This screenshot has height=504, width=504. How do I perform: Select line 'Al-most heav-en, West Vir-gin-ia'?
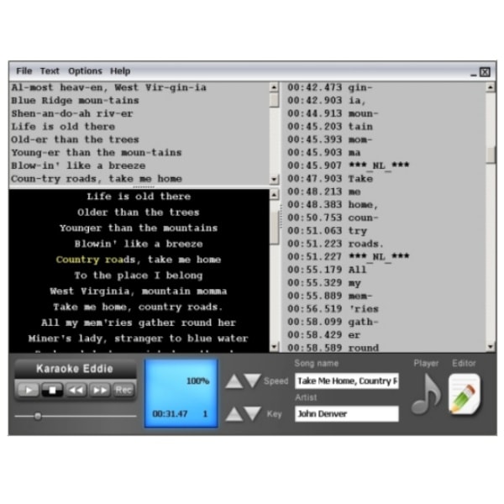tap(108, 87)
